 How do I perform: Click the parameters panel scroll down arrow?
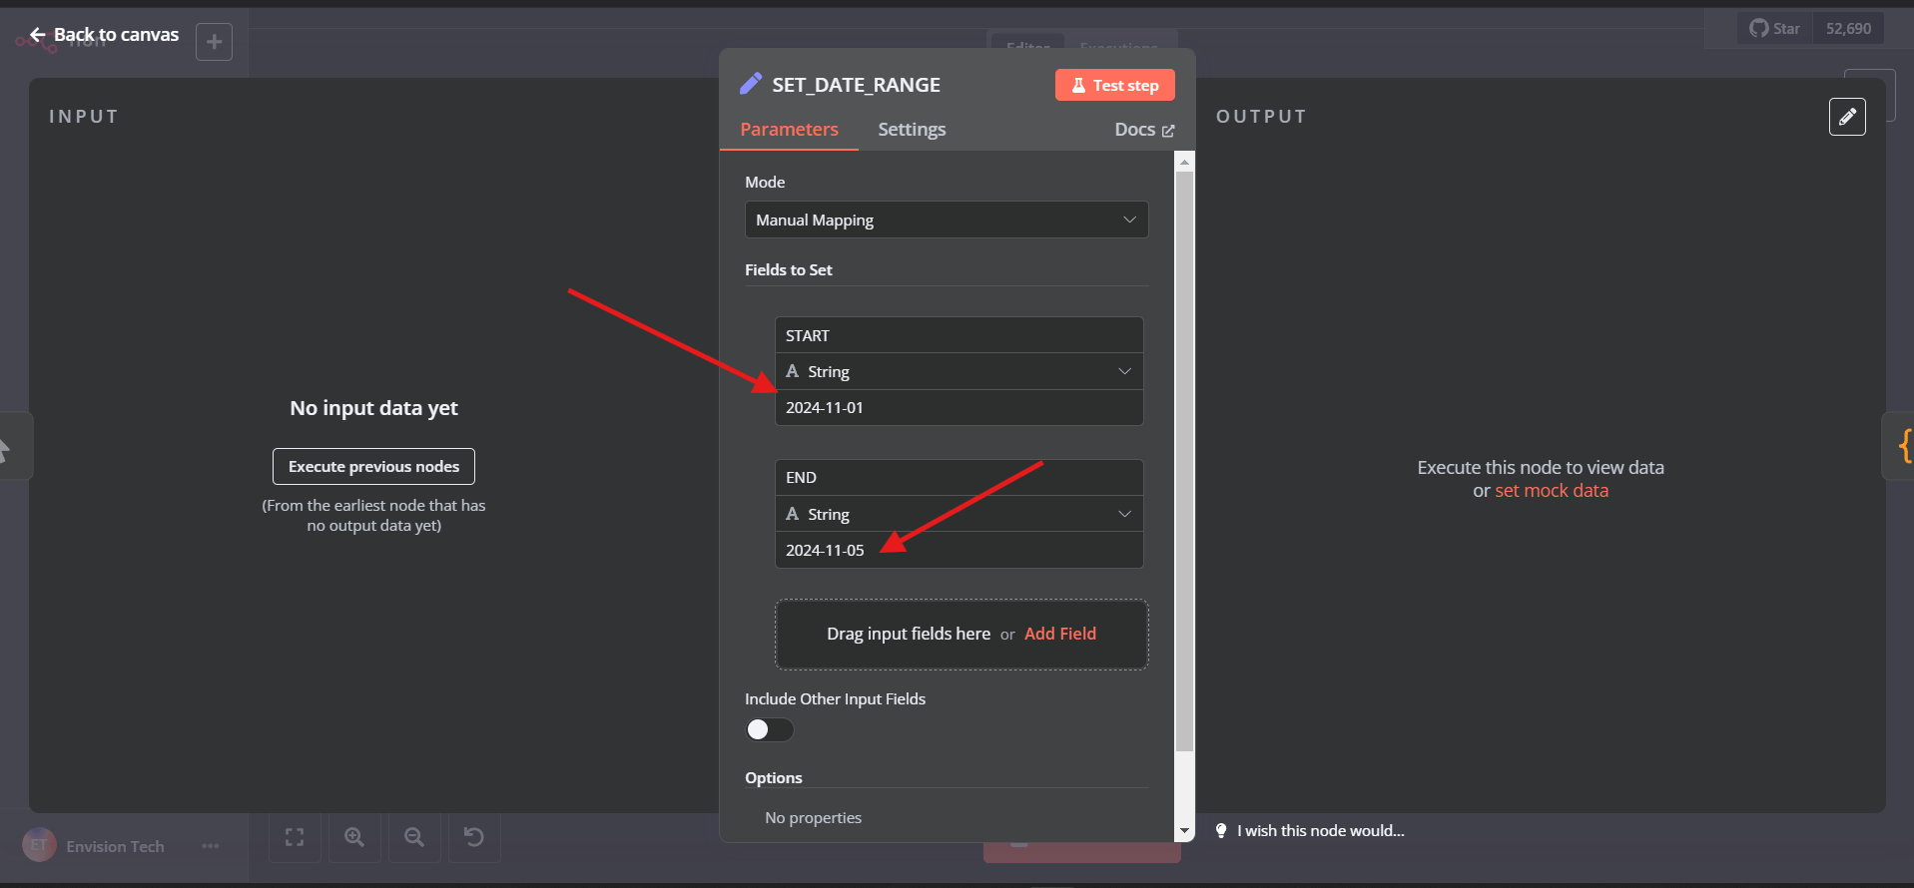pos(1184,830)
